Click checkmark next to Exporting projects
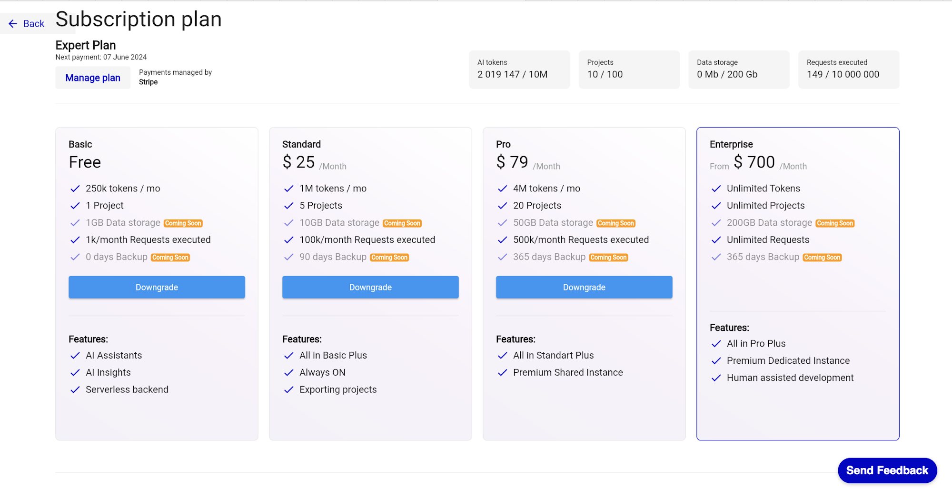 click(288, 390)
